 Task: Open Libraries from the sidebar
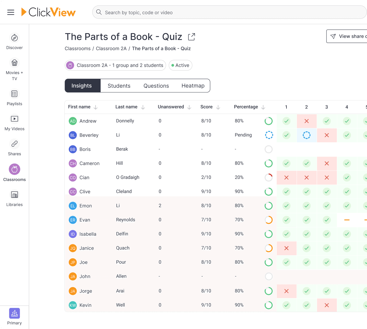(x=15, y=195)
